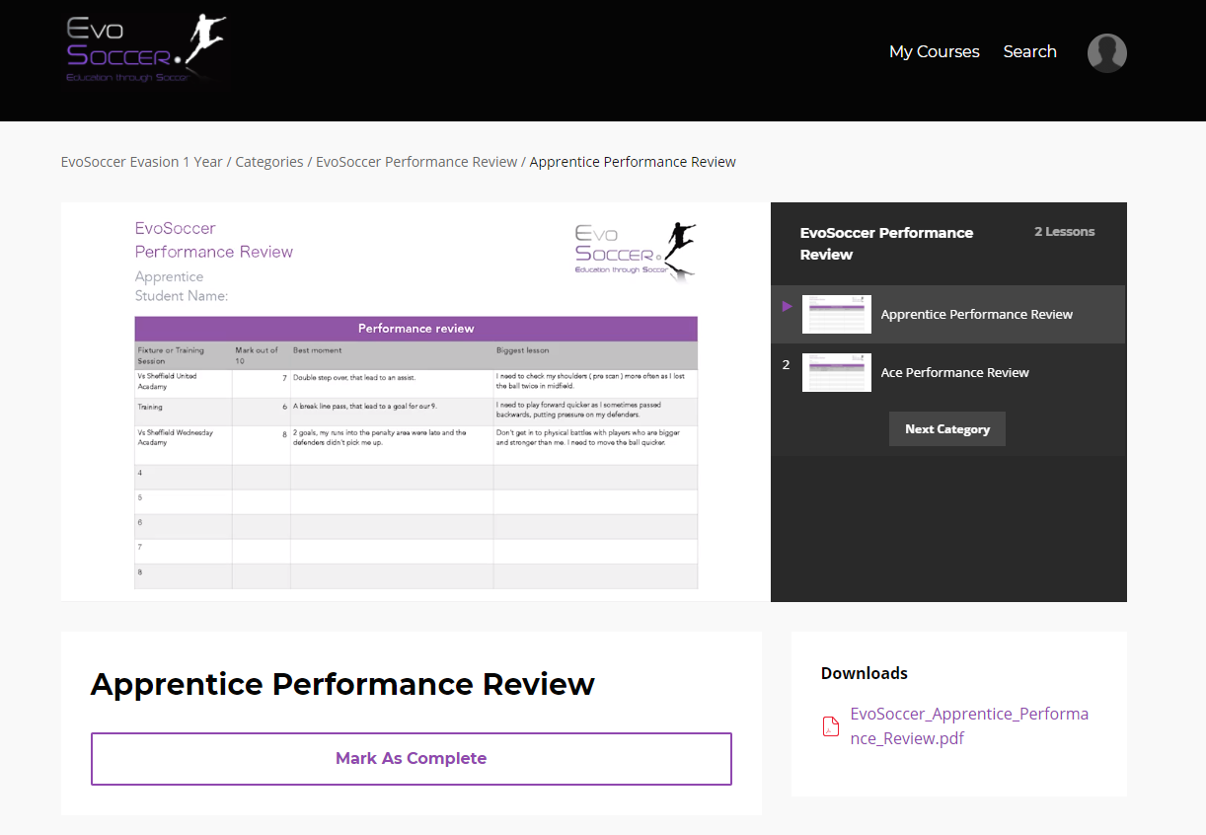Open Search in the header
Image resolution: width=1206 pixels, height=835 pixels.
point(1029,51)
